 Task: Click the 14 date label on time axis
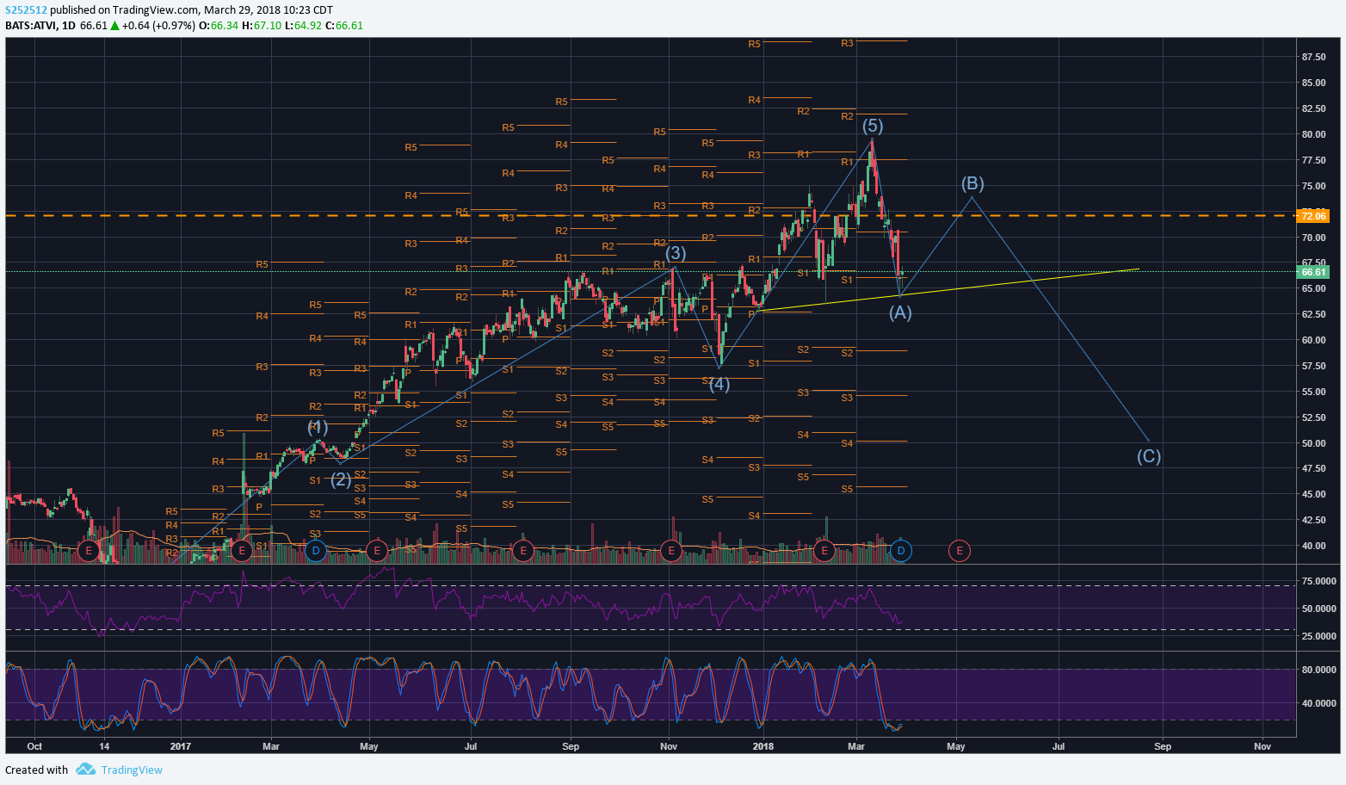tap(104, 746)
